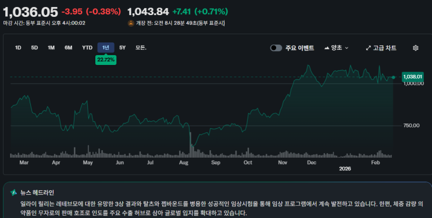Switch chart to 6M range
The height and width of the screenshot is (218, 432).
tap(69, 48)
